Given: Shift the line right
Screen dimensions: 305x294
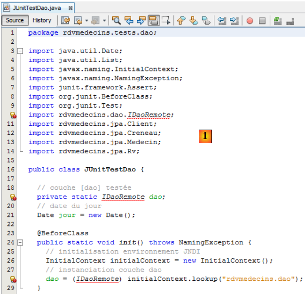Looking at the screenshot, I should click(x=234, y=21).
